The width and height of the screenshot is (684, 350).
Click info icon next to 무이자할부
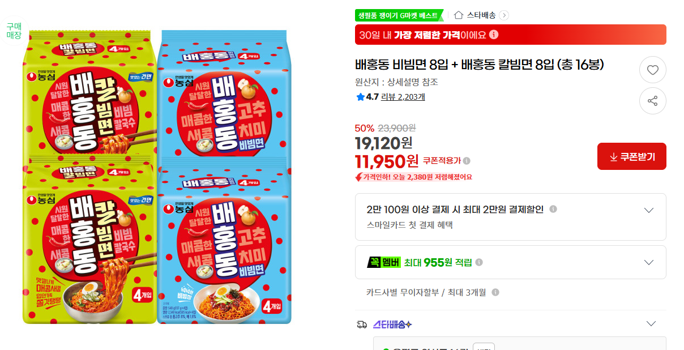[x=495, y=292]
